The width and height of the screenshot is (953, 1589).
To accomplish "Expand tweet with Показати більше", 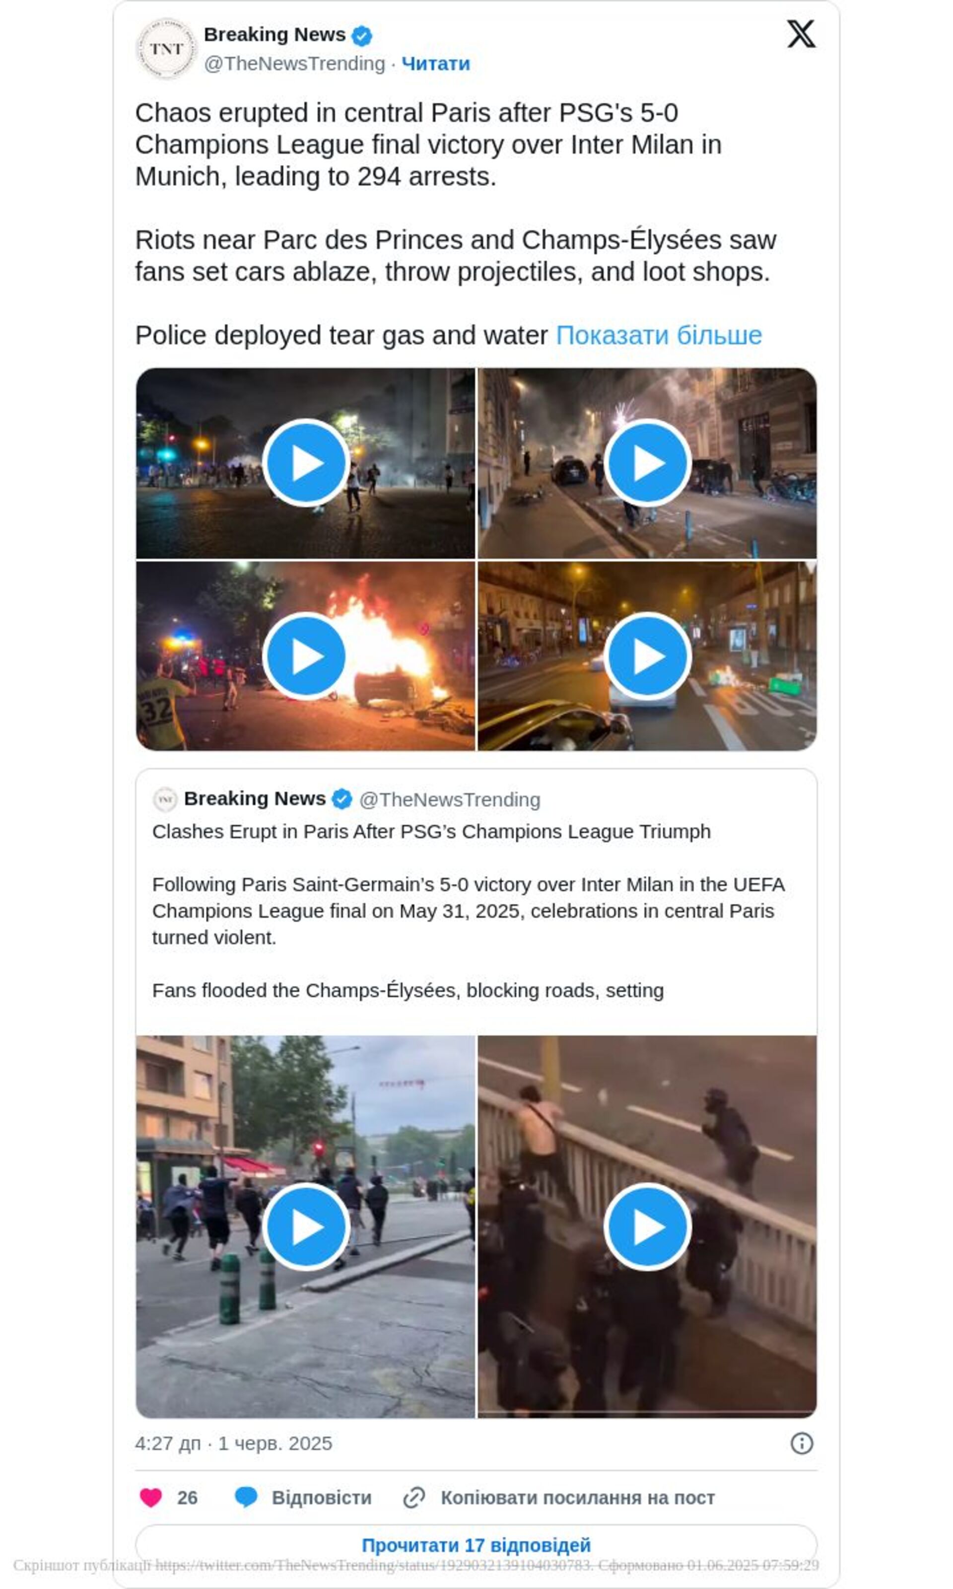I will (659, 335).
